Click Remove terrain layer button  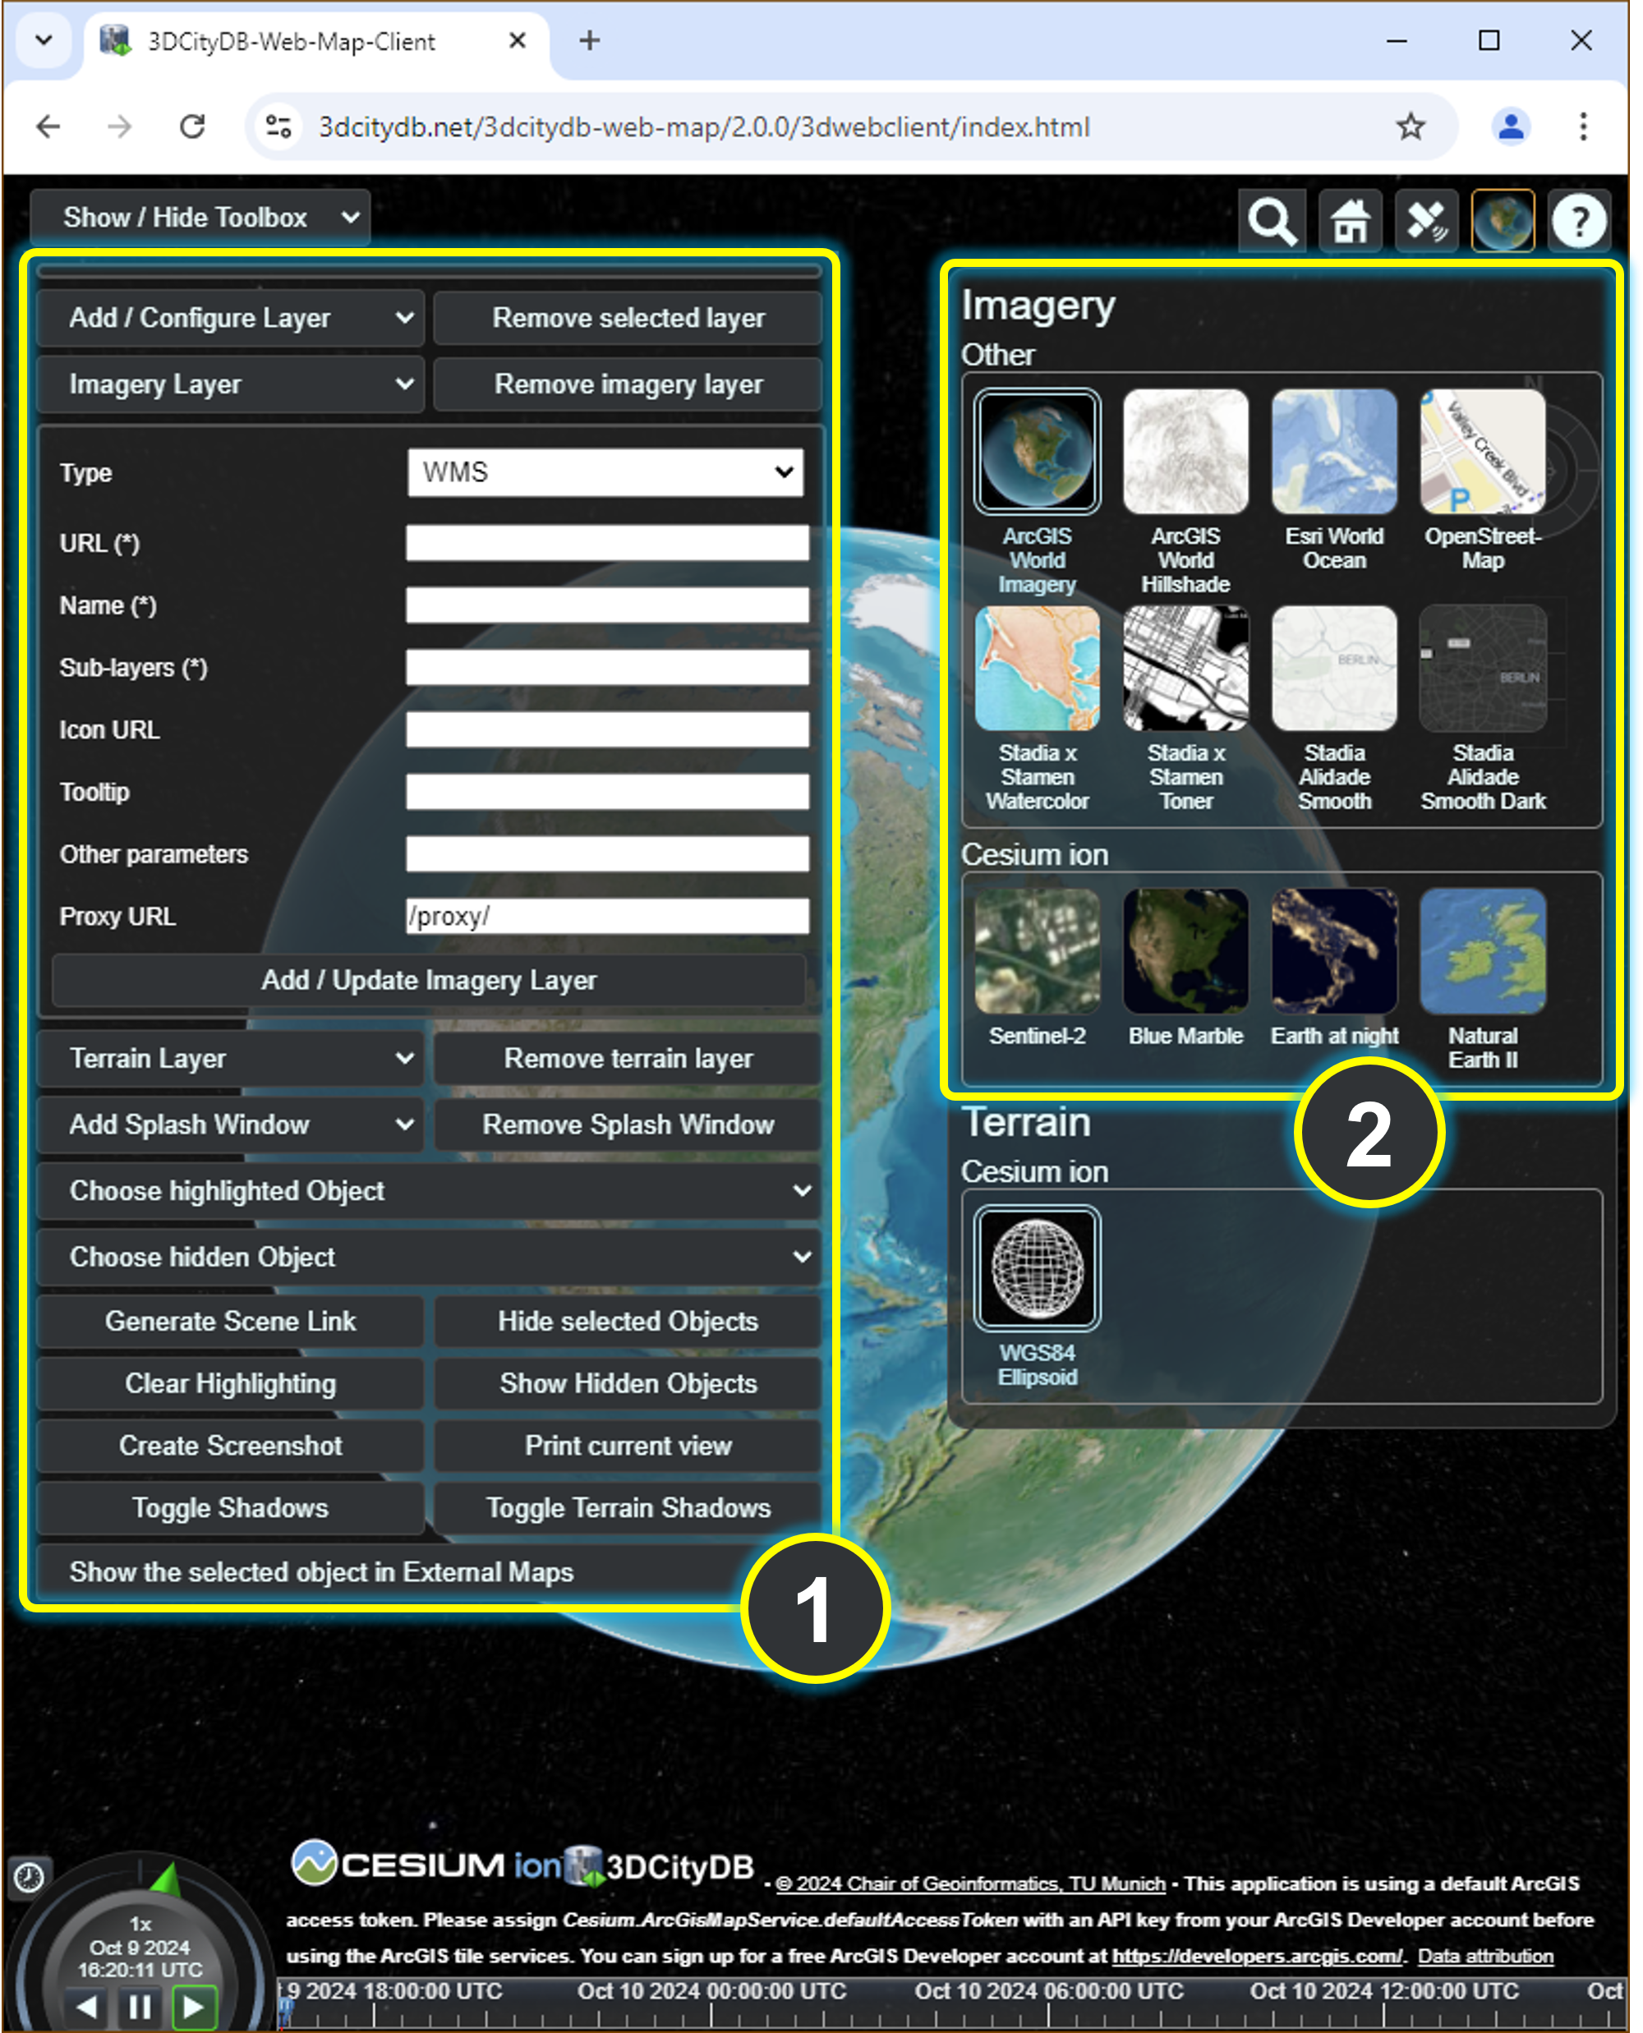[x=628, y=1058]
